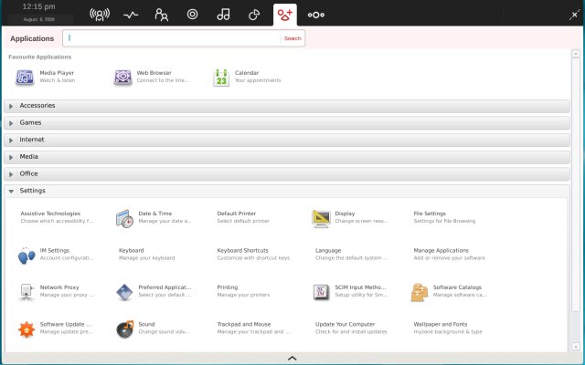This screenshot has height=365, width=585.
Task: Launch the Web Browser icon
Action: click(x=122, y=77)
